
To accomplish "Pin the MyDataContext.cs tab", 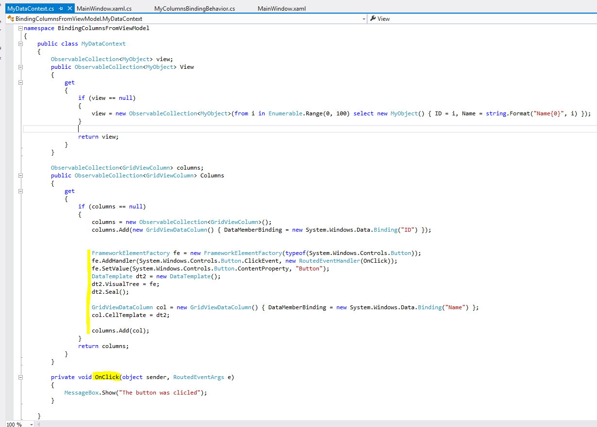I will (61, 9).
